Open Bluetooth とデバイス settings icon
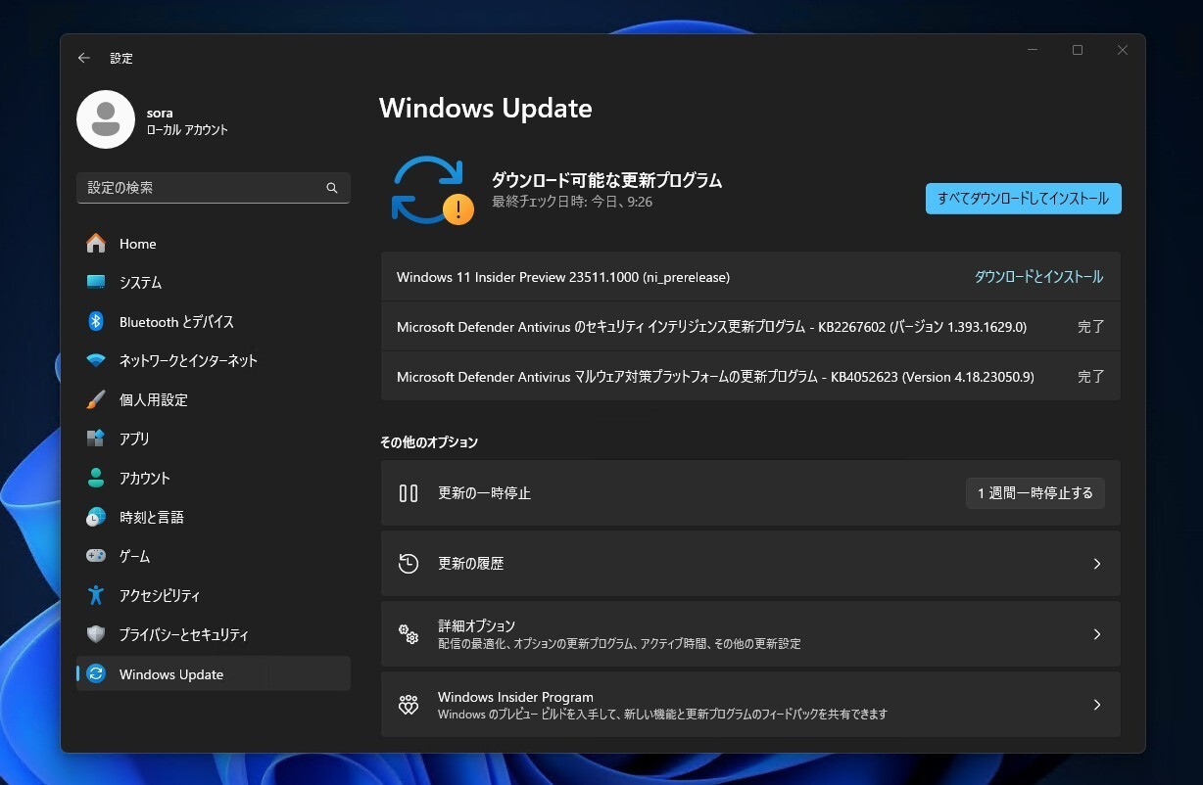Screen dimensions: 1203x785 tap(95, 321)
